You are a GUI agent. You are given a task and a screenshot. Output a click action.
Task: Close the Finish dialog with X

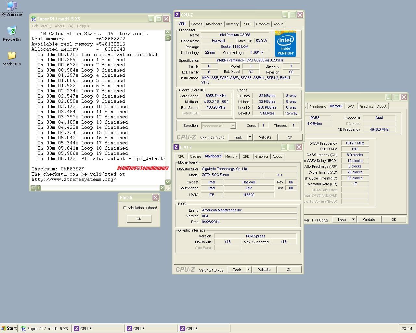(155, 198)
